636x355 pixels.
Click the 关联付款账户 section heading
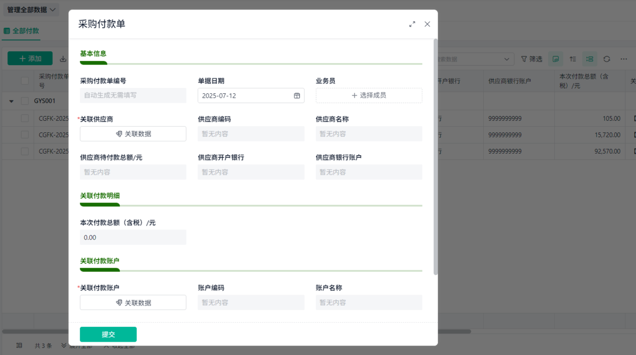(x=100, y=261)
